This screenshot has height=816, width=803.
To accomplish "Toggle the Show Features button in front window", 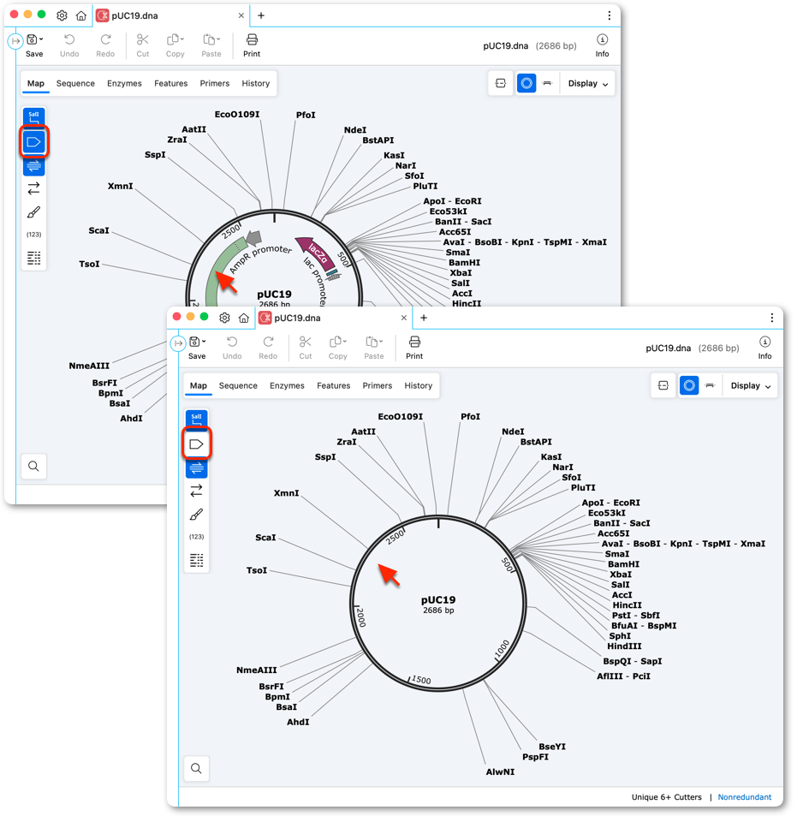I will click(x=196, y=444).
